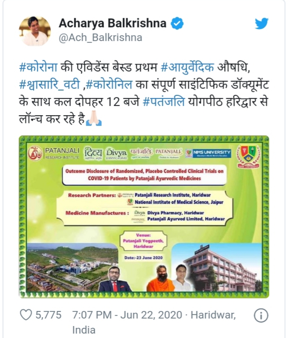Open Acharya Balkrishna display name
Screen dimensions: 298x338
pyautogui.click(x=112, y=23)
